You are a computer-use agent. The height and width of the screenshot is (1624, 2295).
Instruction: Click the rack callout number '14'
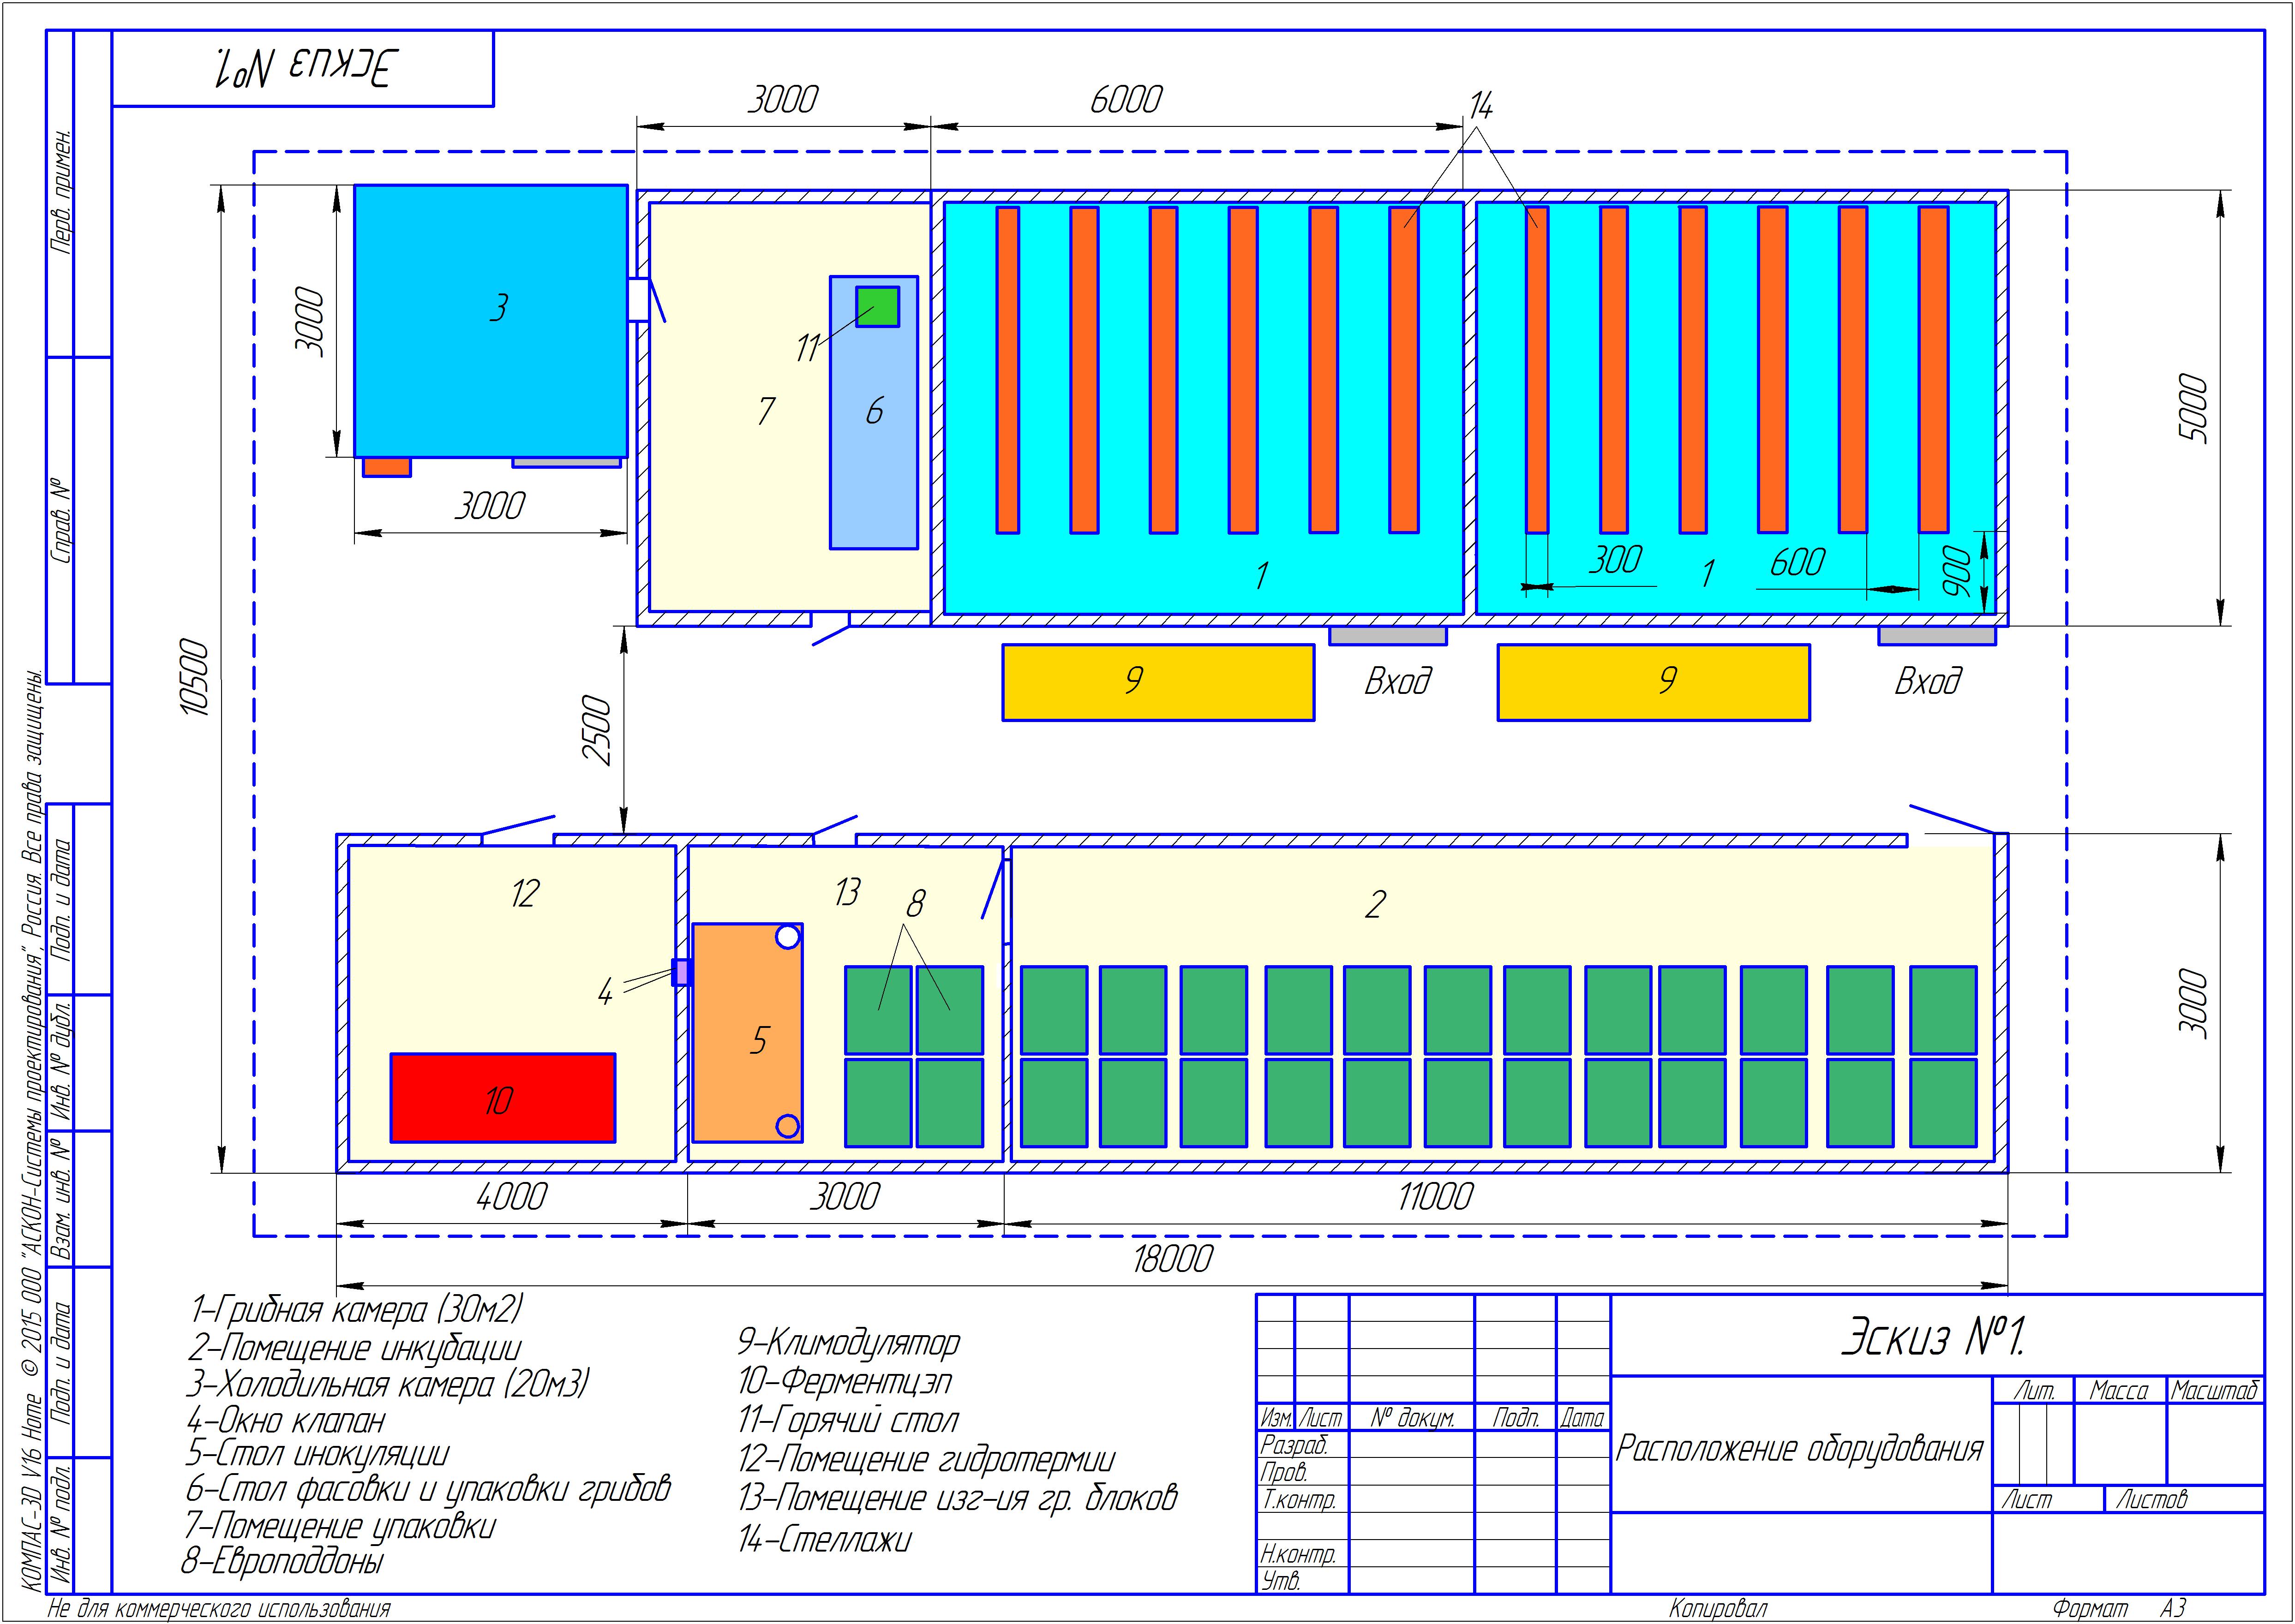pyautogui.click(x=1480, y=105)
